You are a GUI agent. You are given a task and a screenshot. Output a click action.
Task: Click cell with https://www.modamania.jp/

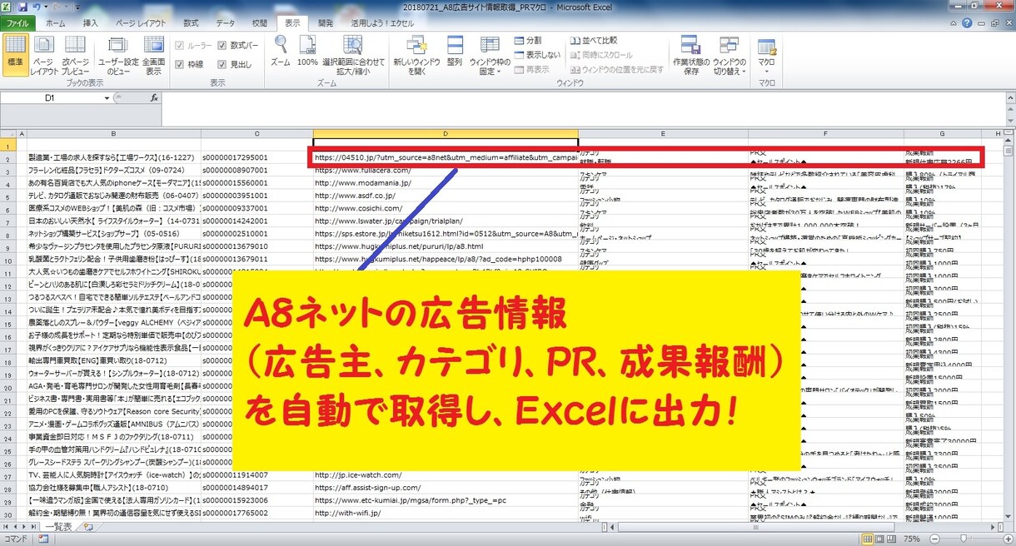(x=446, y=182)
